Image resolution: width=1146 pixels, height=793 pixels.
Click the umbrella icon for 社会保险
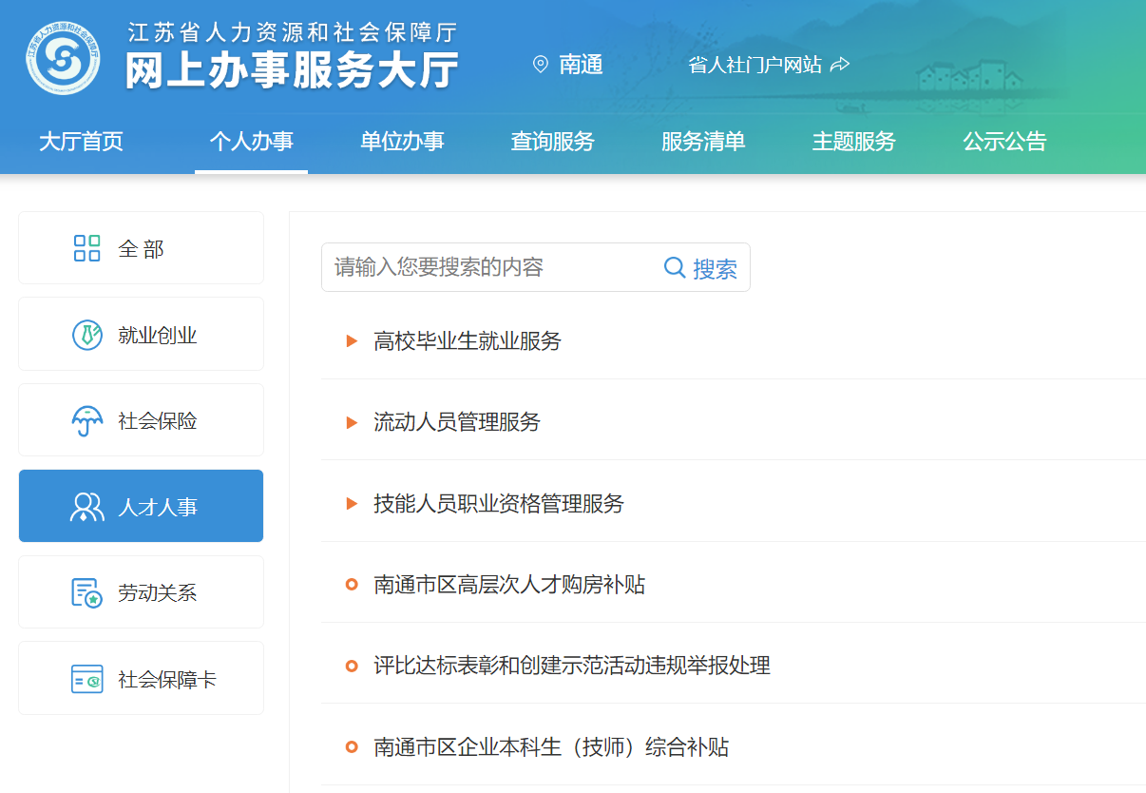86,420
